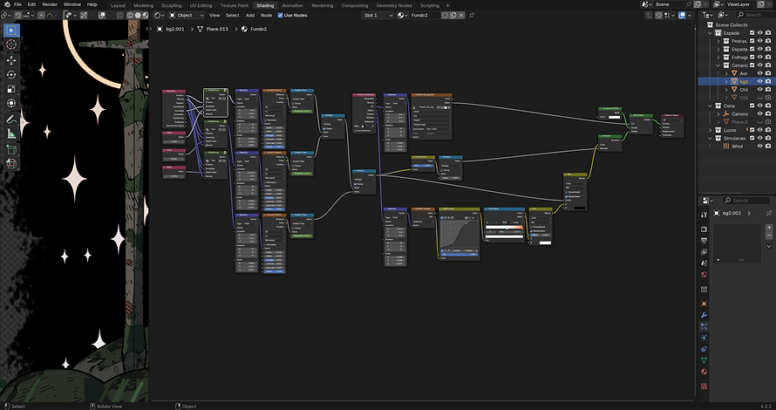Activate the Transform tool in viewport toolbar

tap(11, 104)
